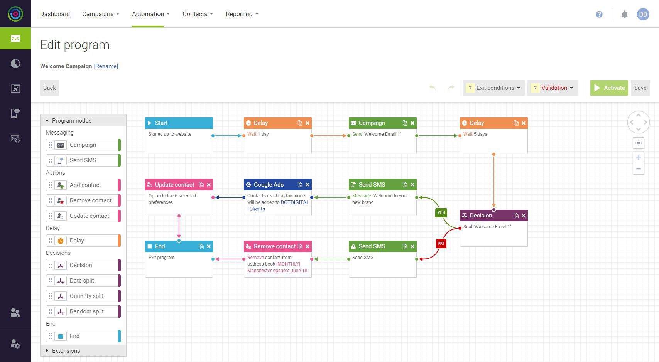Select the email campaigns icon in left sidebar
The width and height of the screenshot is (659, 362).
tap(15, 39)
